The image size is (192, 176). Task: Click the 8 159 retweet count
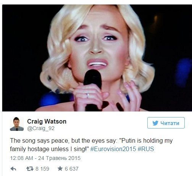click(42, 169)
